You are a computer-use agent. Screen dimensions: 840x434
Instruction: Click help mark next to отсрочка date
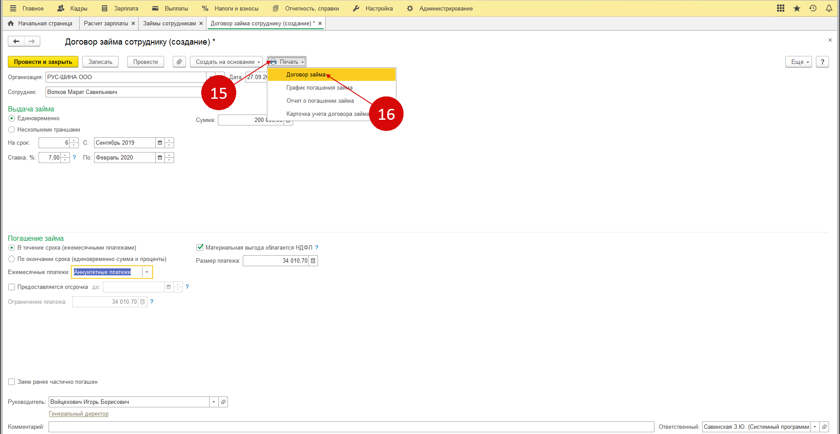(x=187, y=287)
